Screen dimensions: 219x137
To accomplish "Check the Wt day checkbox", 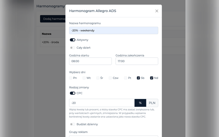I will (84, 78).
